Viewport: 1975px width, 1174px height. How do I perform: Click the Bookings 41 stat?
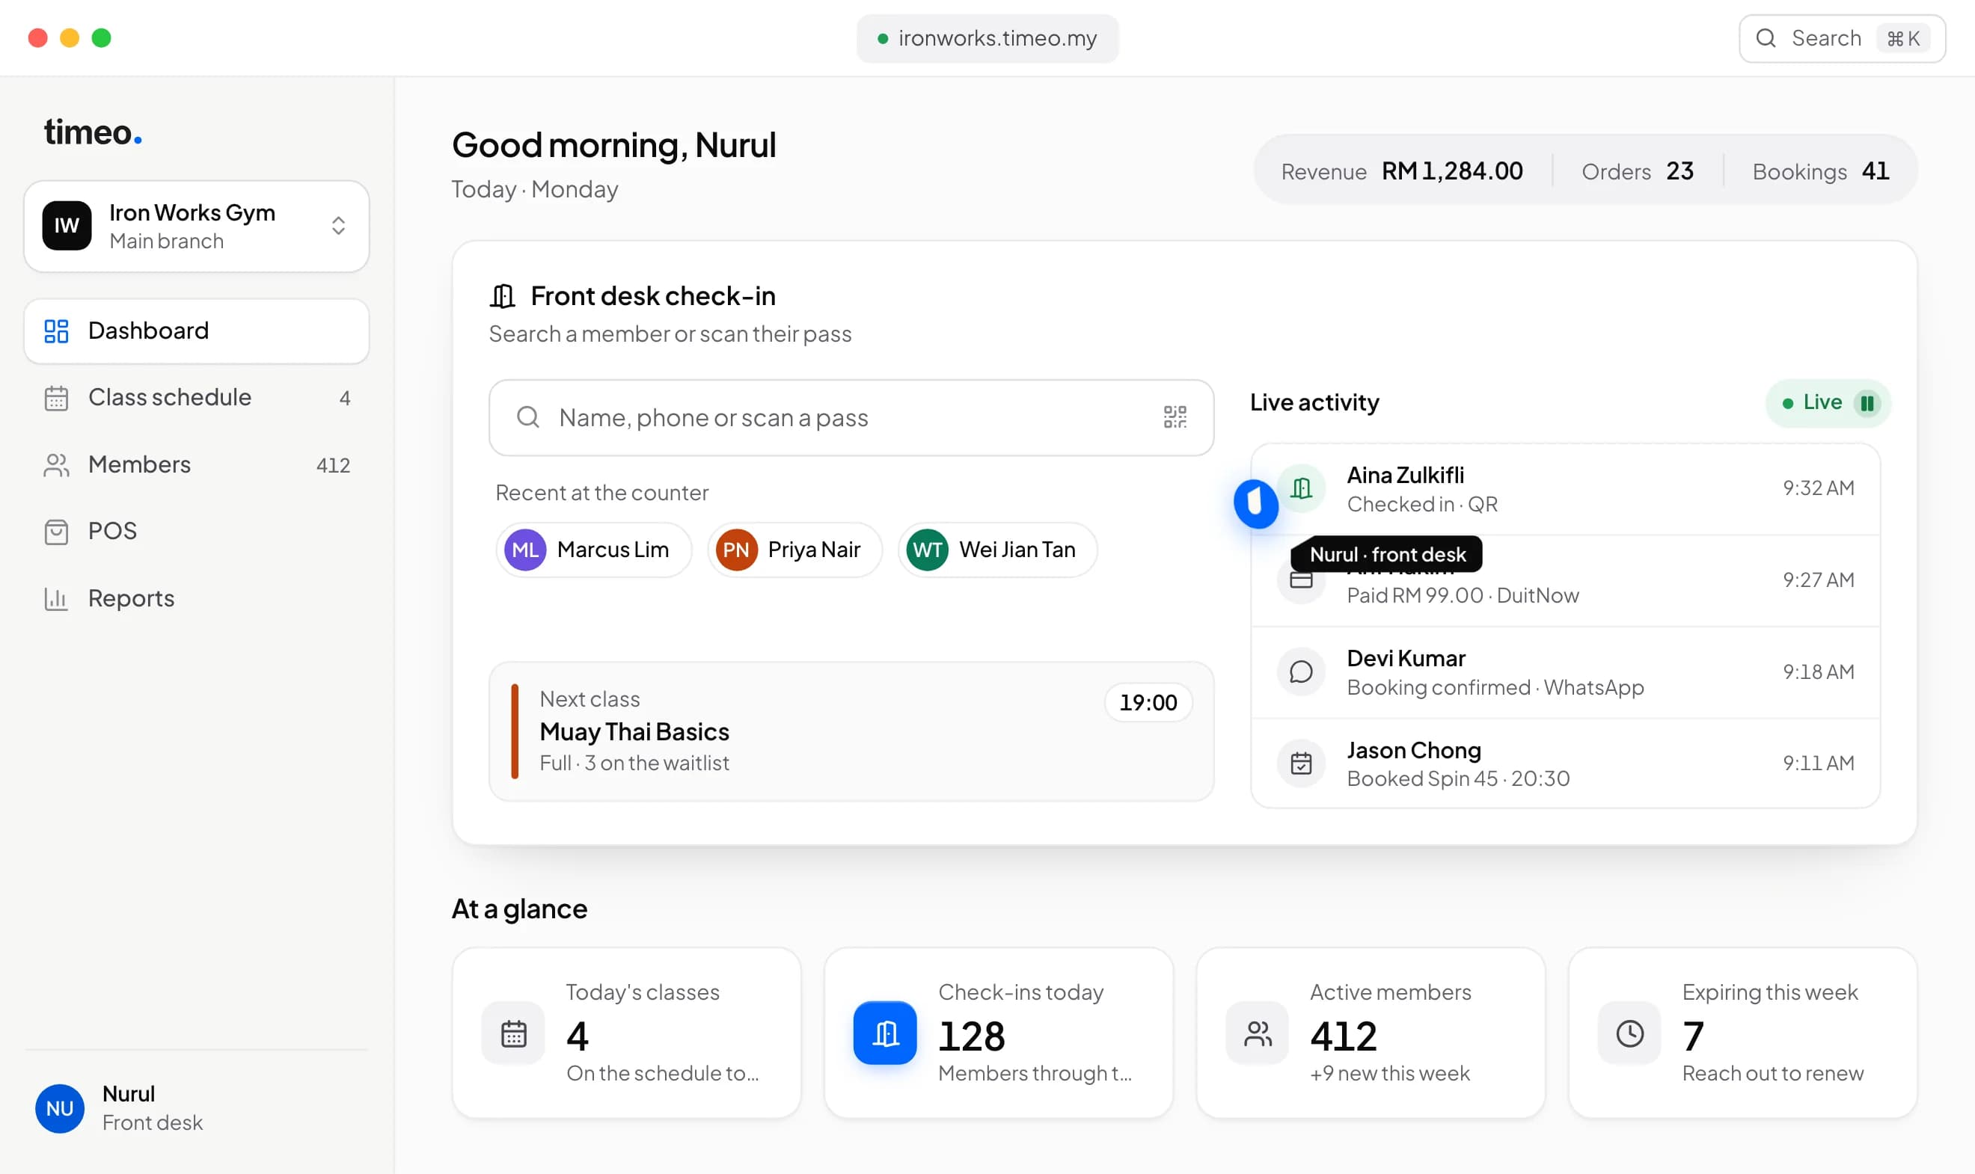[1820, 171]
